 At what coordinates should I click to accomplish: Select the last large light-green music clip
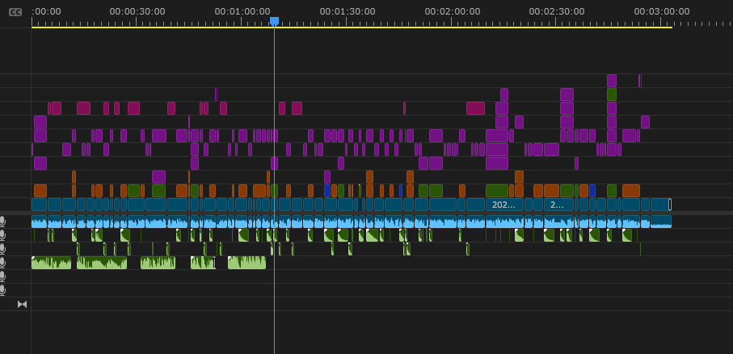point(246,263)
